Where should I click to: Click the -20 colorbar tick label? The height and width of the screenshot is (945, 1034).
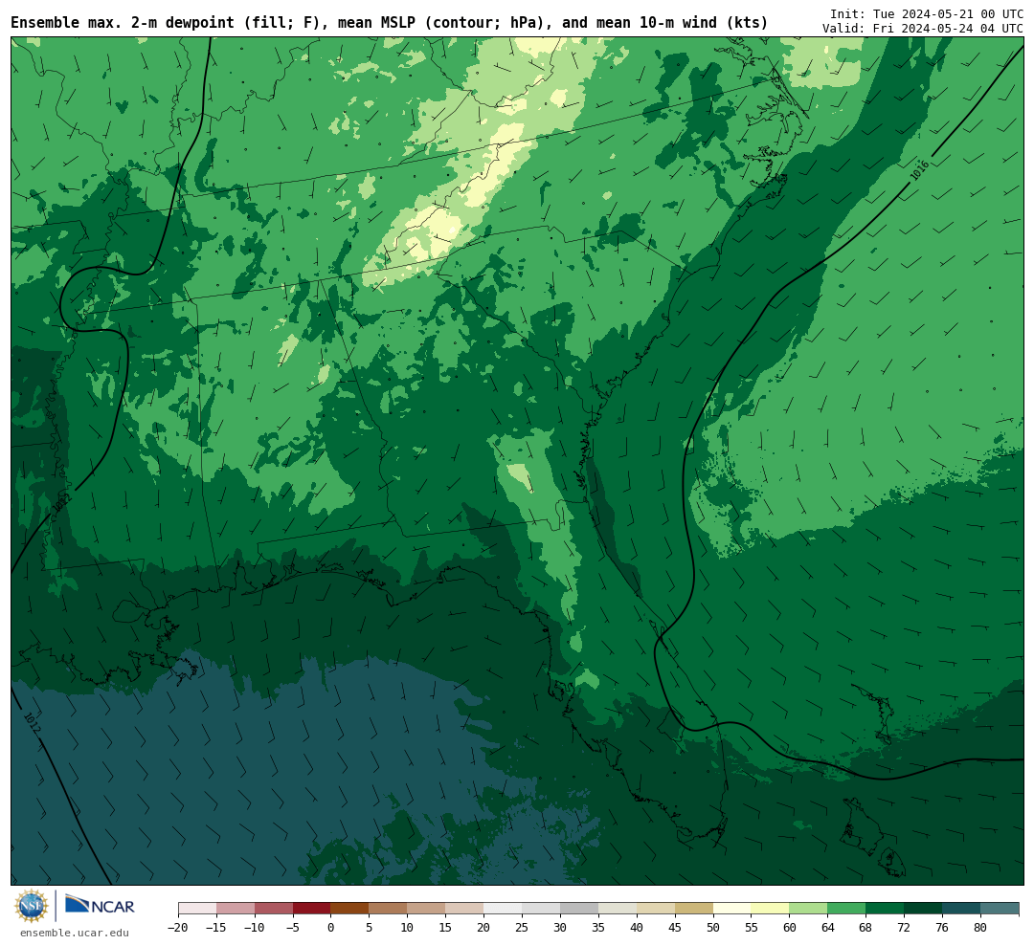[177, 928]
